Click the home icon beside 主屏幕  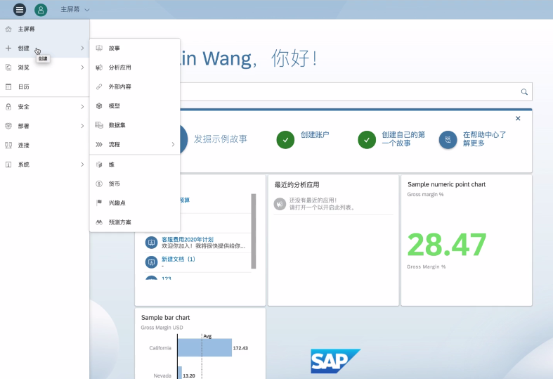(x=8, y=29)
